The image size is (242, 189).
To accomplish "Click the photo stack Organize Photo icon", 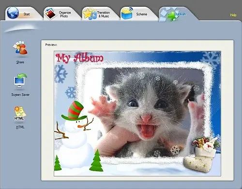I will [50, 14].
